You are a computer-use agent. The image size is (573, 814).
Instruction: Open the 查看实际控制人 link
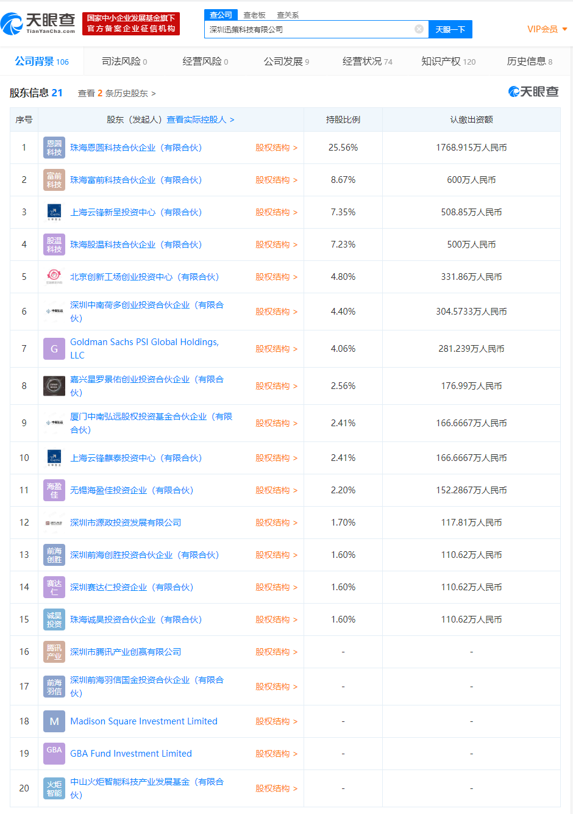click(x=201, y=120)
